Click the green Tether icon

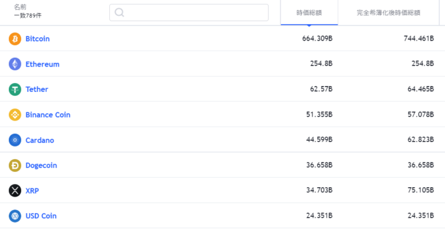pyautogui.click(x=15, y=89)
